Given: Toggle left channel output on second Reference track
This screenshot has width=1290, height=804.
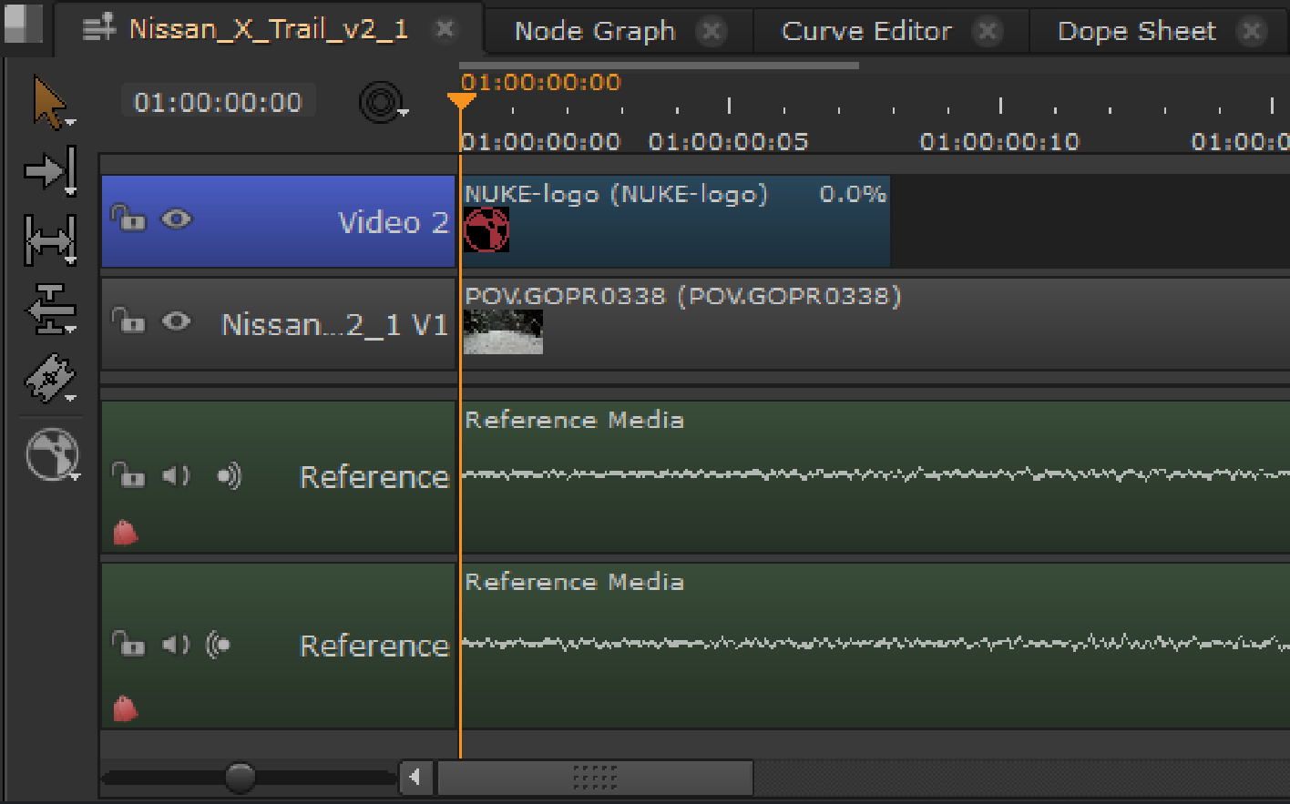Looking at the screenshot, I should 219,645.
